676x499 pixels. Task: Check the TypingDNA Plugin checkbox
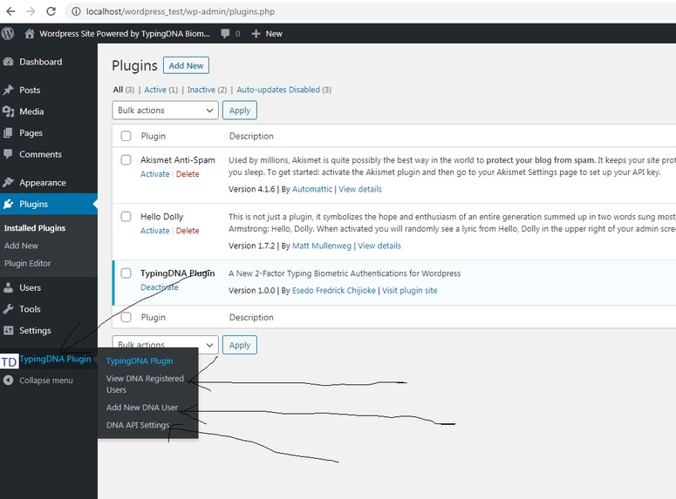pos(126,273)
